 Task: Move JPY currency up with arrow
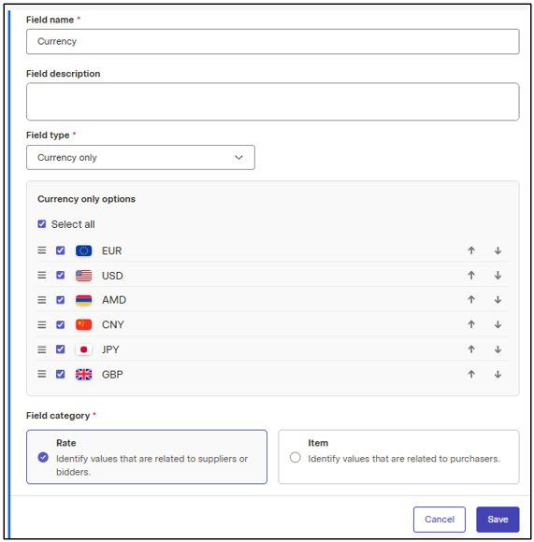tap(471, 349)
